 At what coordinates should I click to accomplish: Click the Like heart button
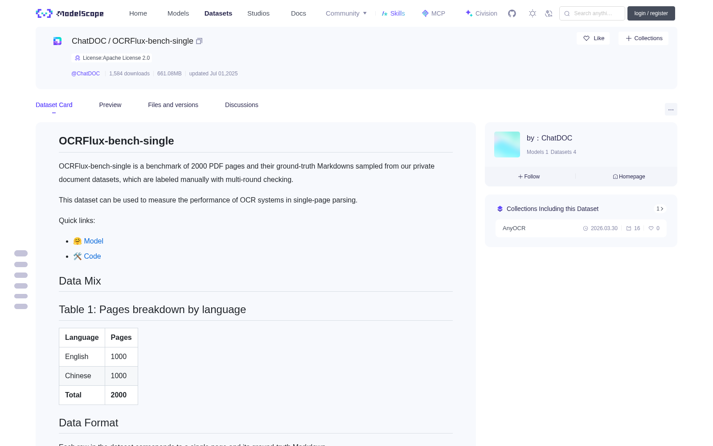point(593,38)
